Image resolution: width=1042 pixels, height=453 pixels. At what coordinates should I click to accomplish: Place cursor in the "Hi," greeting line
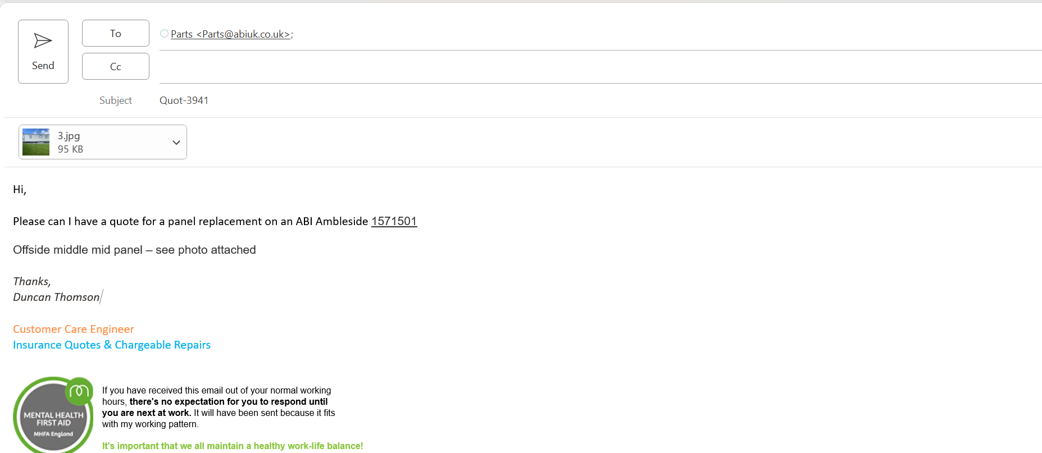pos(20,190)
